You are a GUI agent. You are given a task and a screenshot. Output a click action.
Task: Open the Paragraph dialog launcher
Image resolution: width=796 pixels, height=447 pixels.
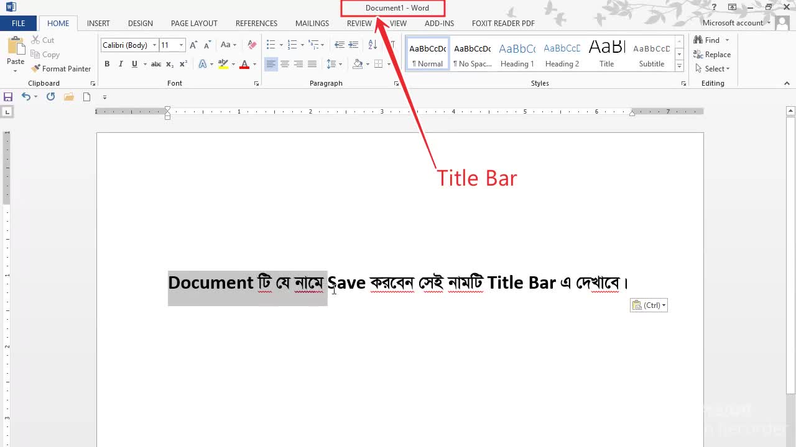tap(396, 83)
